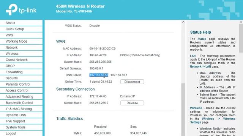
Task: Click Secondary Connection heading
Action: tap(75, 89)
